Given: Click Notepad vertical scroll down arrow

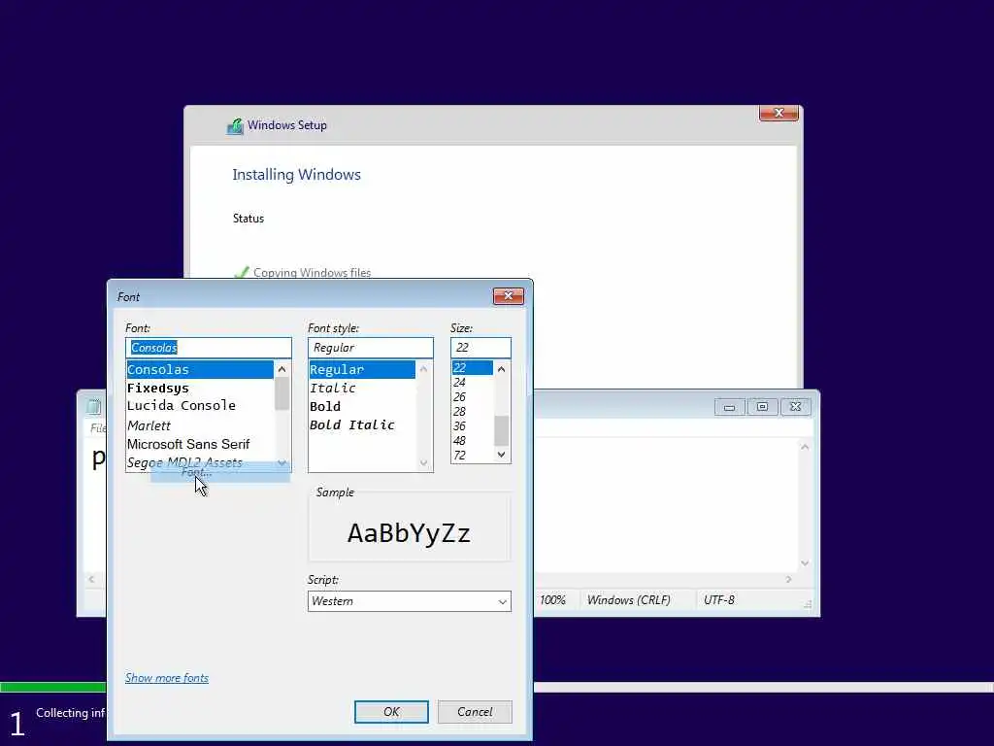Looking at the screenshot, I should [805, 562].
